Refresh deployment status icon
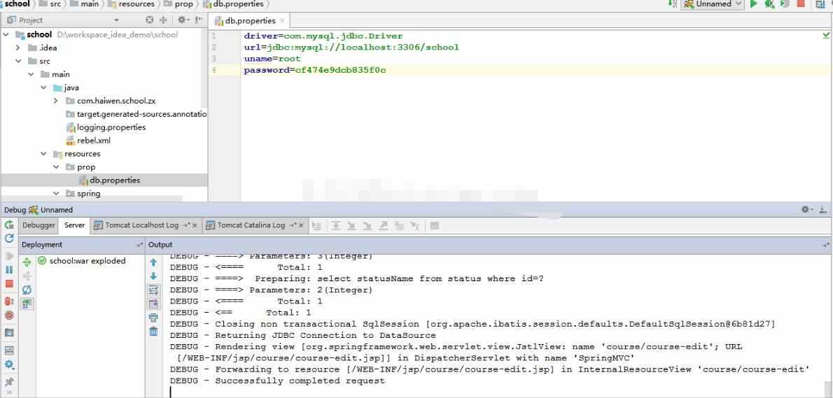 click(x=27, y=290)
